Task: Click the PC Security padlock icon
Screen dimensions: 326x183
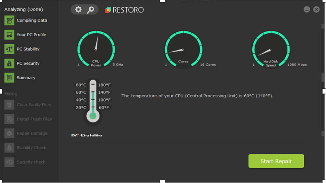Action: [x=9, y=63]
